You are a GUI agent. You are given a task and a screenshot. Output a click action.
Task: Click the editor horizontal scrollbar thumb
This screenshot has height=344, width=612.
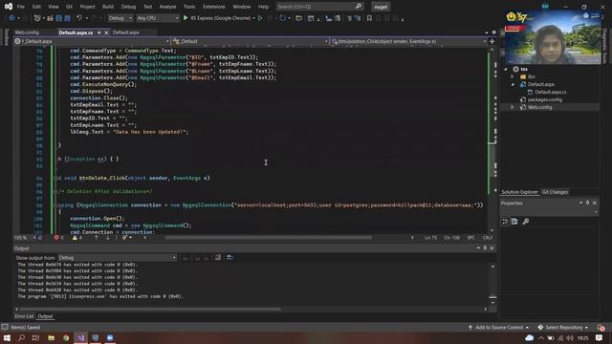[x=268, y=237]
